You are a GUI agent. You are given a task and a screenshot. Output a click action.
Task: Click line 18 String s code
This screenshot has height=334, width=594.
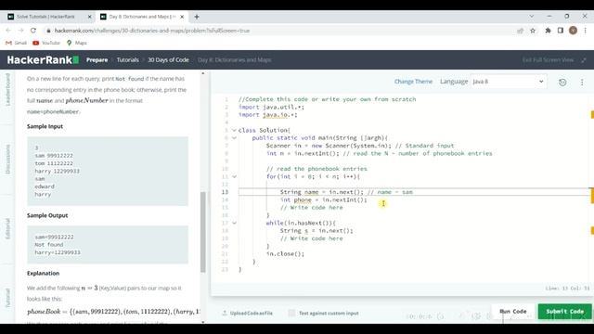pos(316,231)
